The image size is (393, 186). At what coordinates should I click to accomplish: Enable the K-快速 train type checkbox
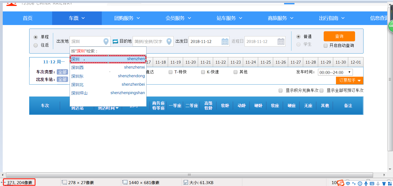[x=203, y=72]
